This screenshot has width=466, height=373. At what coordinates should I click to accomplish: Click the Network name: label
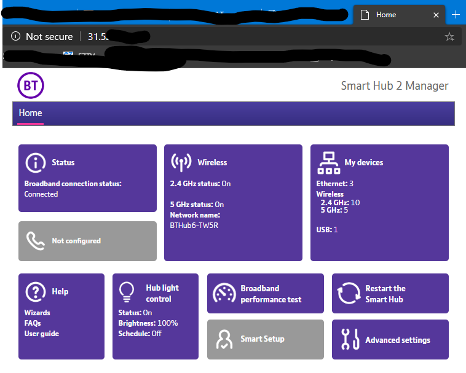pos(195,215)
